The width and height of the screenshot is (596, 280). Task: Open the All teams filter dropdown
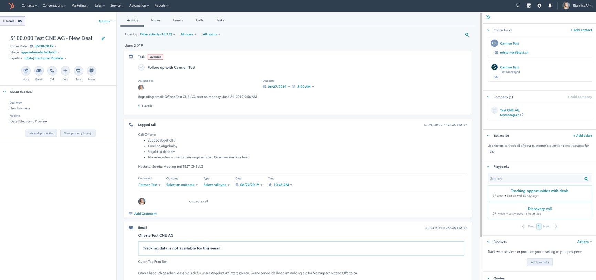click(x=212, y=34)
